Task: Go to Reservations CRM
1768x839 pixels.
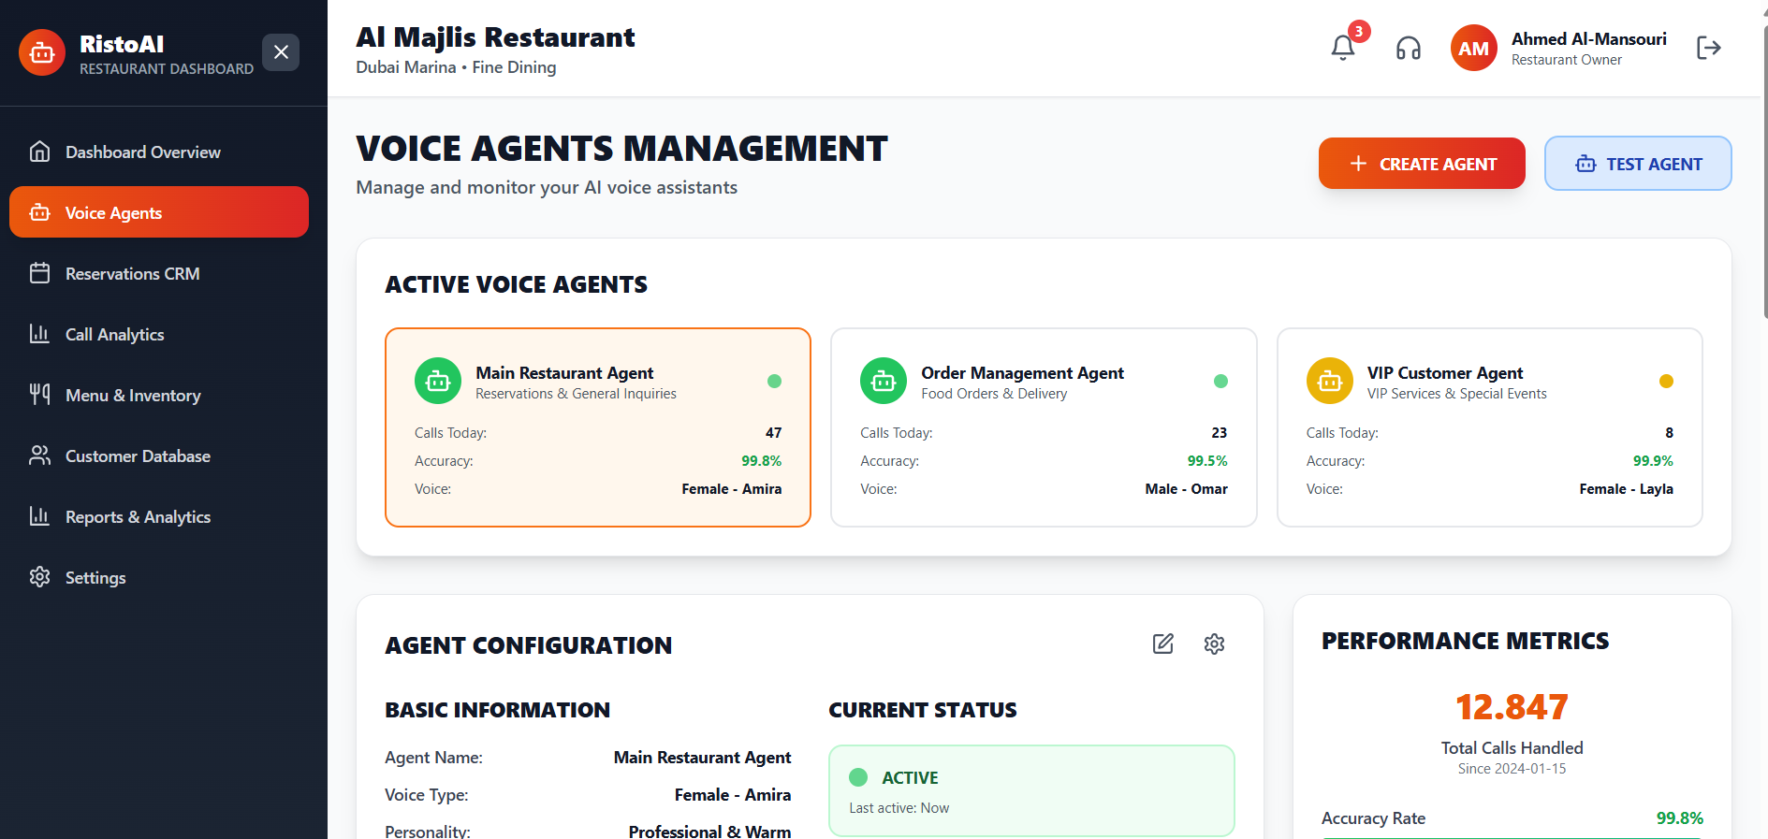Action: (x=132, y=273)
